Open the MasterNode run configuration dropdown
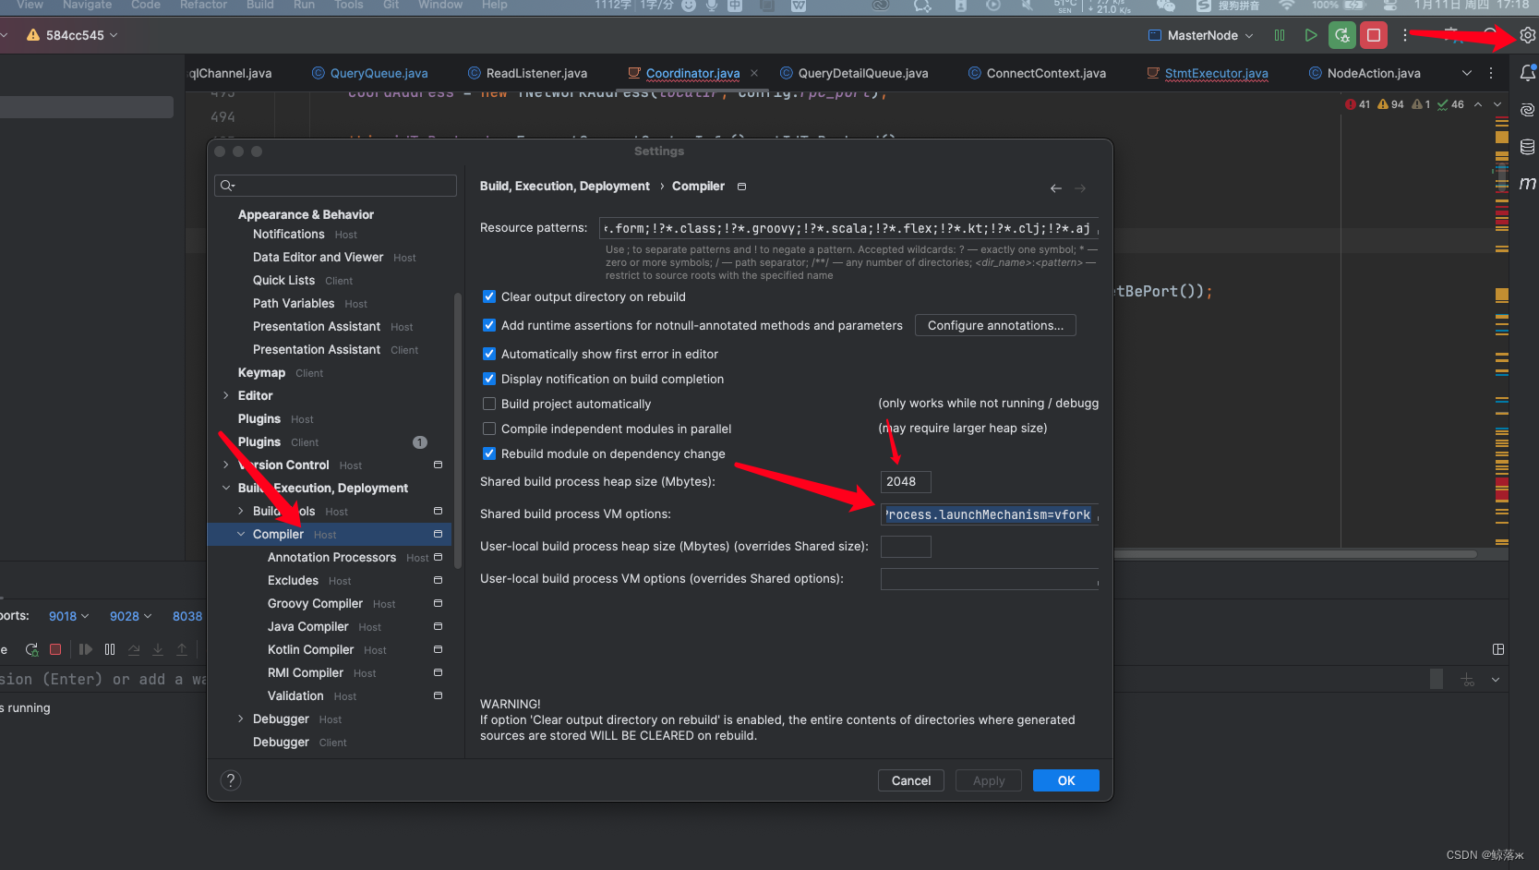The height and width of the screenshot is (870, 1539). click(1200, 35)
